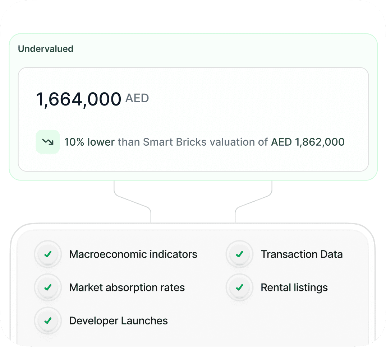Select the Undervalued heading label
Screen dimensions: 386x347
(46, 49)
